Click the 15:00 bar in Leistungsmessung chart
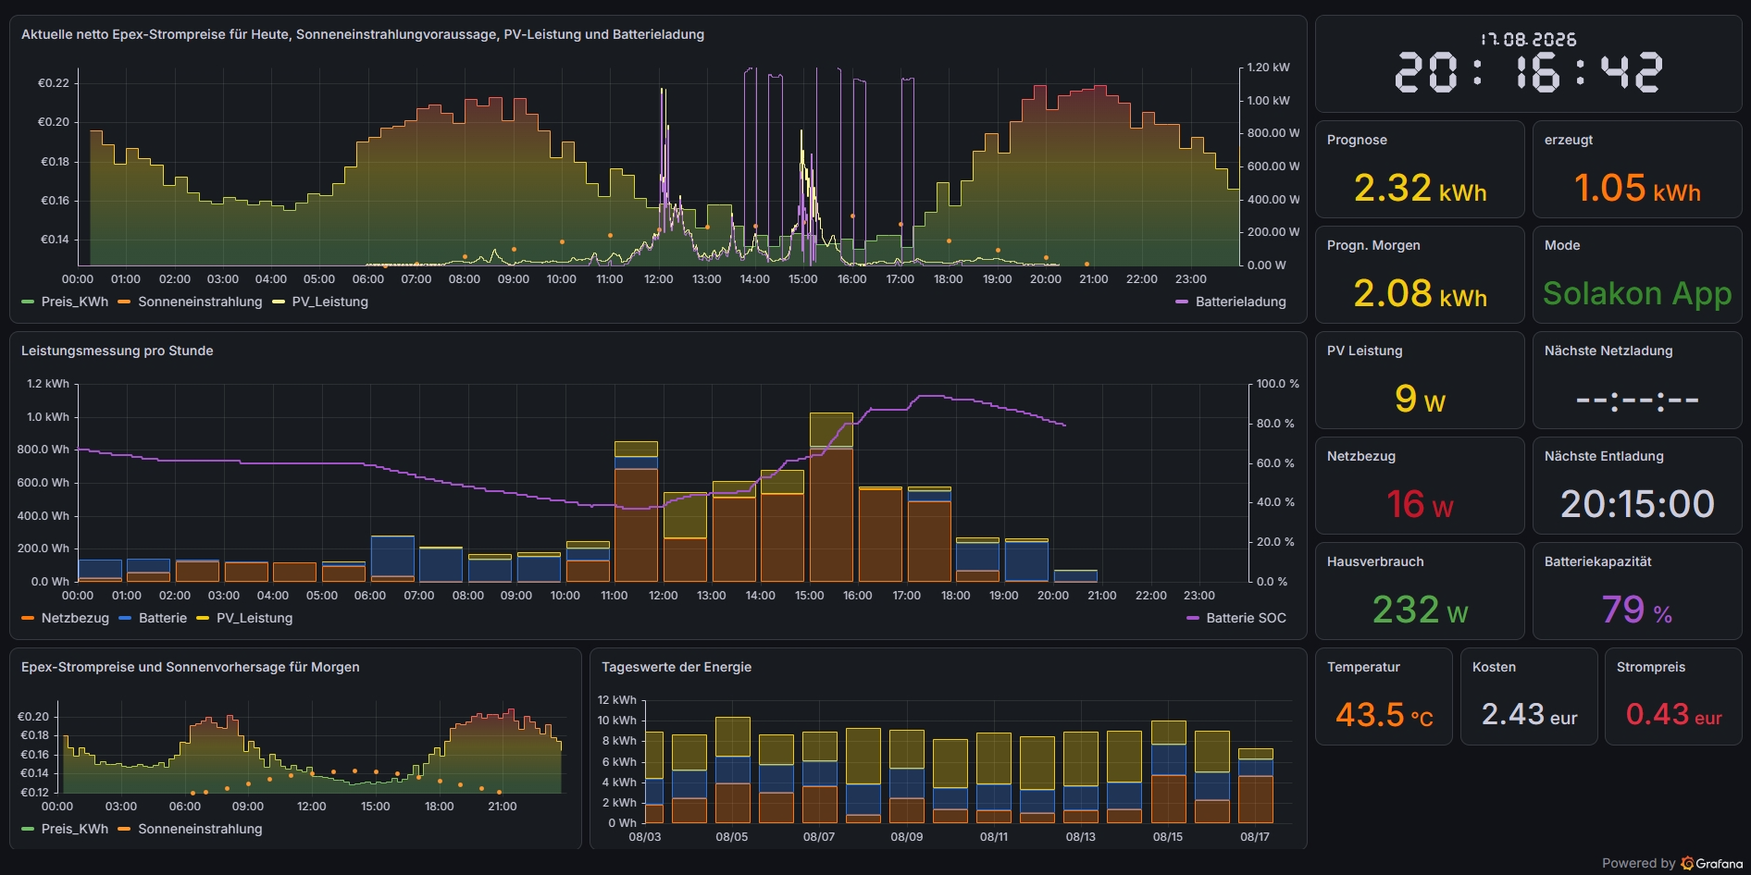1751x875 pixels. pyautogui.click(x=831, y=497)
